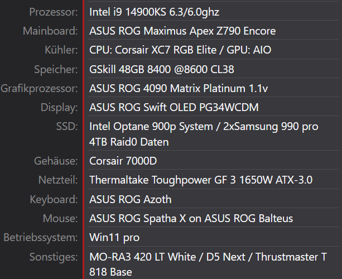This screenshot has width=342, height=279.
Task: Click the Grafikprozessor label
Action: click(39, 88)
